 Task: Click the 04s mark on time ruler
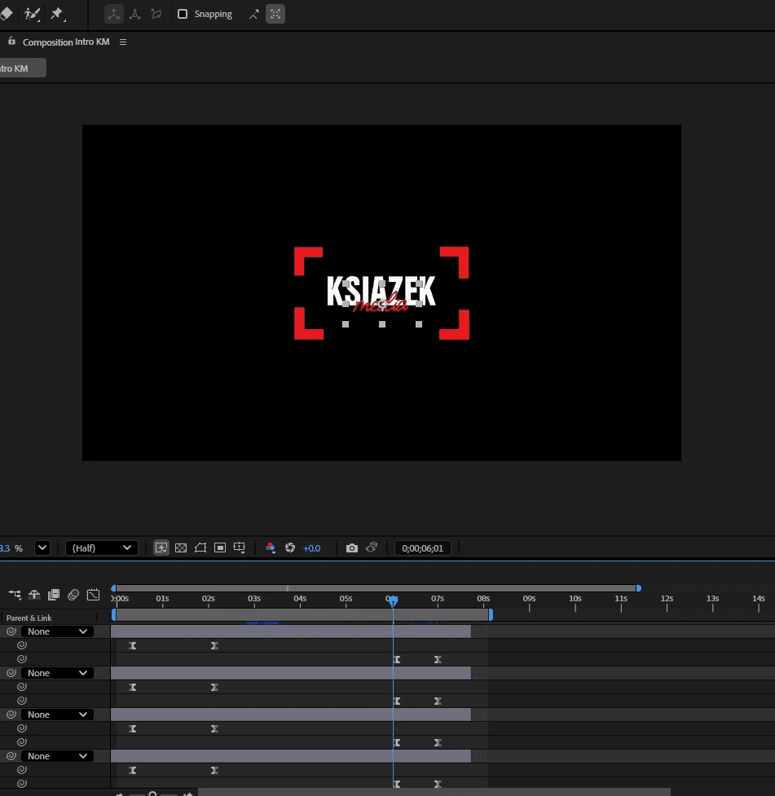(300, 600)
